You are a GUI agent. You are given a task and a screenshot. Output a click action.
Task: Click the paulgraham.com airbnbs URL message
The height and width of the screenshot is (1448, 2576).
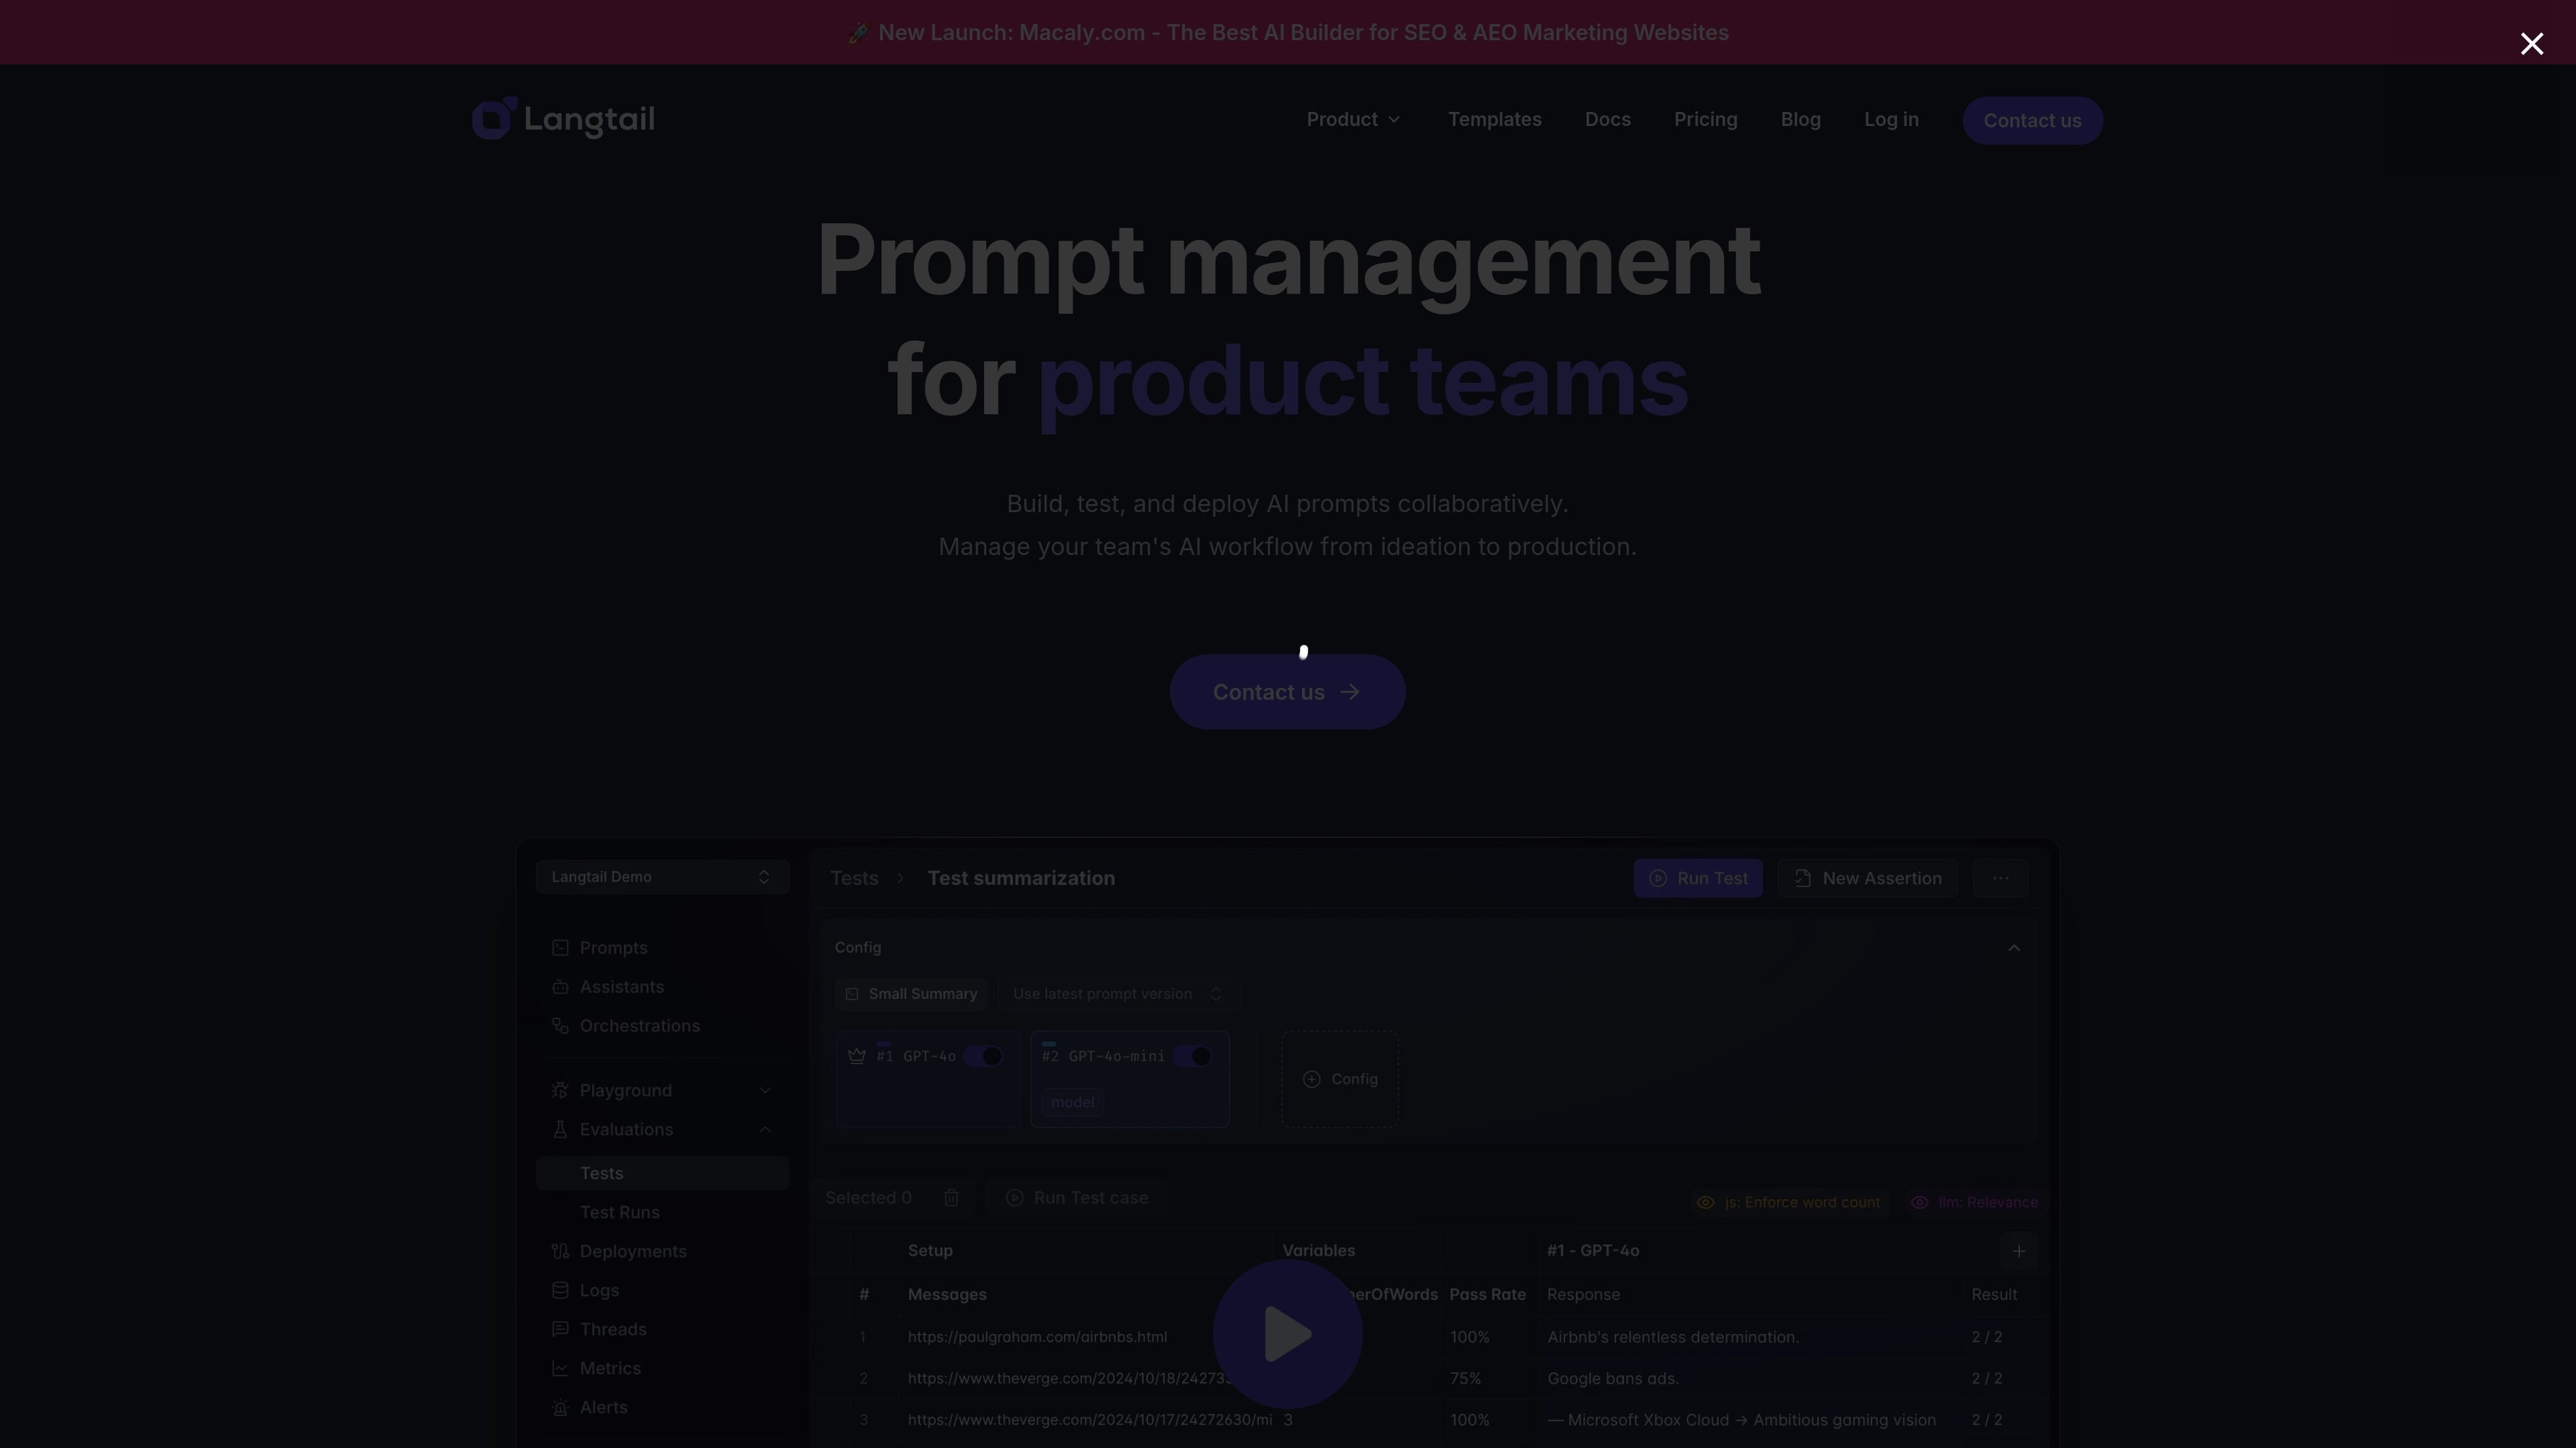pyautogui.click(x=1037, y=1337)
